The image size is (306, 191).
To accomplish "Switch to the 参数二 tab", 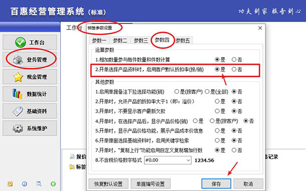I will 120,41.
